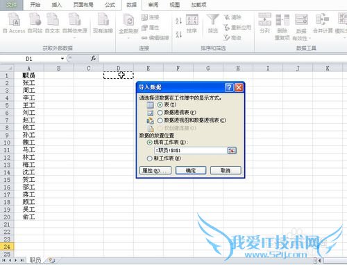Go to last sheet navigation arrow
Screen dimensions: 347x265
coord(22,260)
